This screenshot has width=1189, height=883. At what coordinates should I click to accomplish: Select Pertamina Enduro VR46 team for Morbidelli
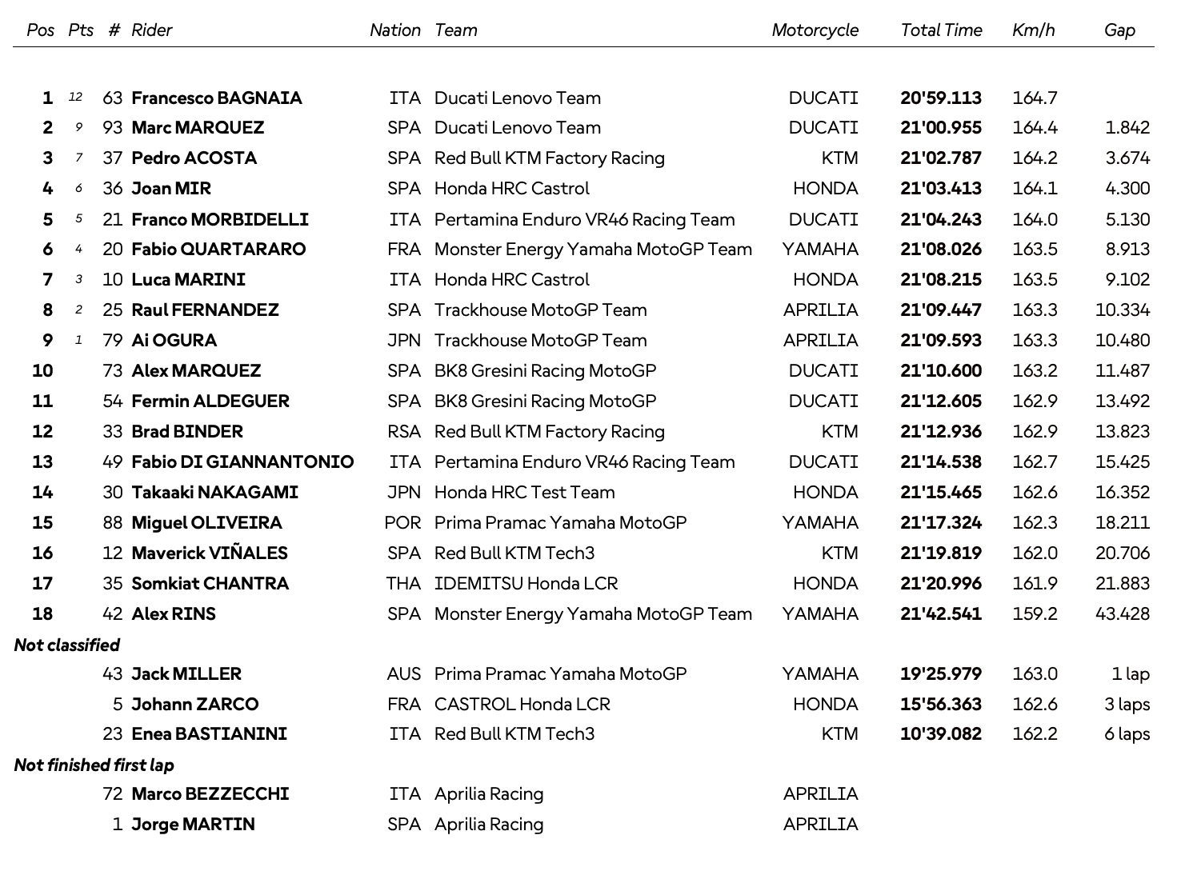(x=585, y=220)
